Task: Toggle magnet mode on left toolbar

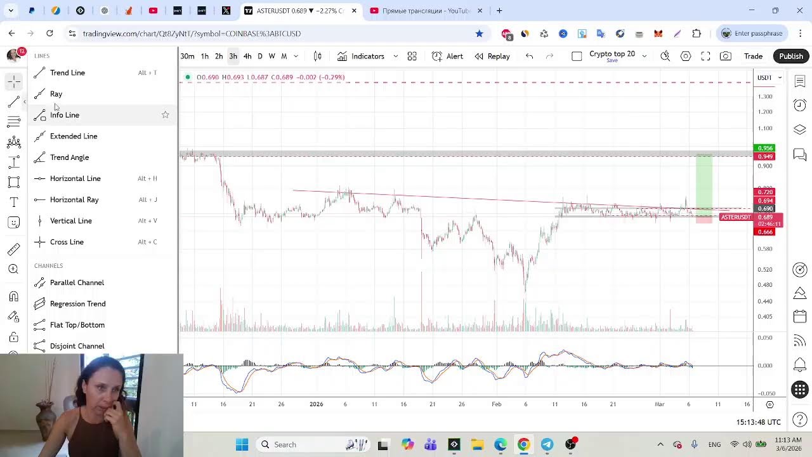Action: coord(13,296)
